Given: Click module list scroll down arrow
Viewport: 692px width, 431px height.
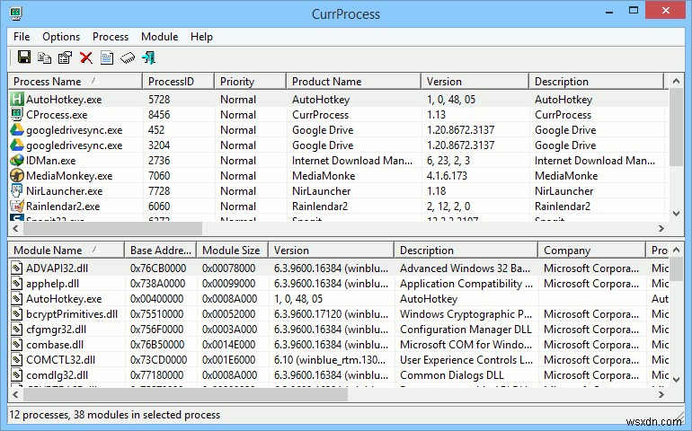Looking at the screenshot, I should pyautogui.click(x=676, y=380).
